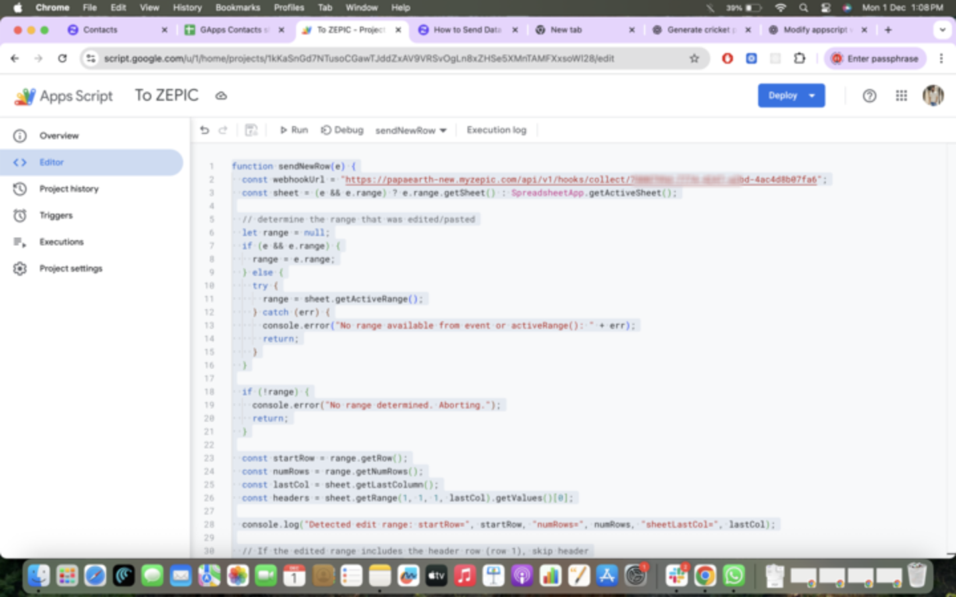This screenshot has height=597, width=956.
Task: Open Project history in the sidebar
Action: [68, 189]
